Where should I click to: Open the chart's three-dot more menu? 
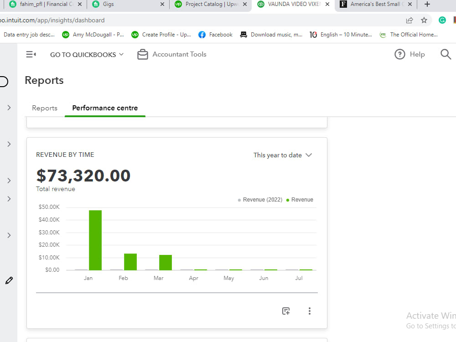click(x=310, y=311)
